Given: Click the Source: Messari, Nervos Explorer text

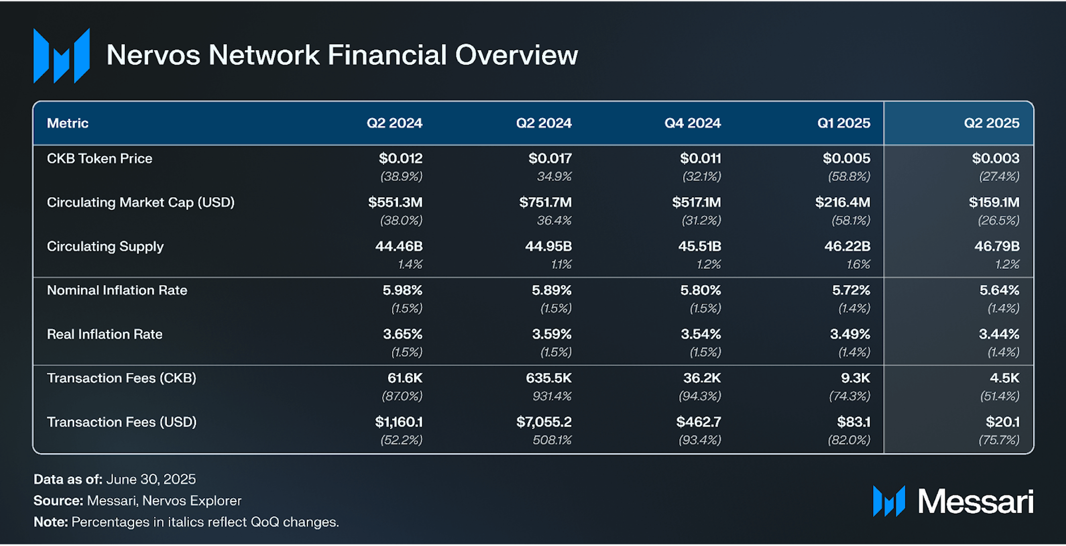Looking at the screenshot, I should click(x=137, y=501).
